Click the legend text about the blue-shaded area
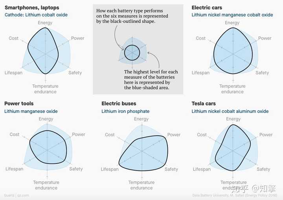Viewport: 283px width, 200px height. (151, 80)
